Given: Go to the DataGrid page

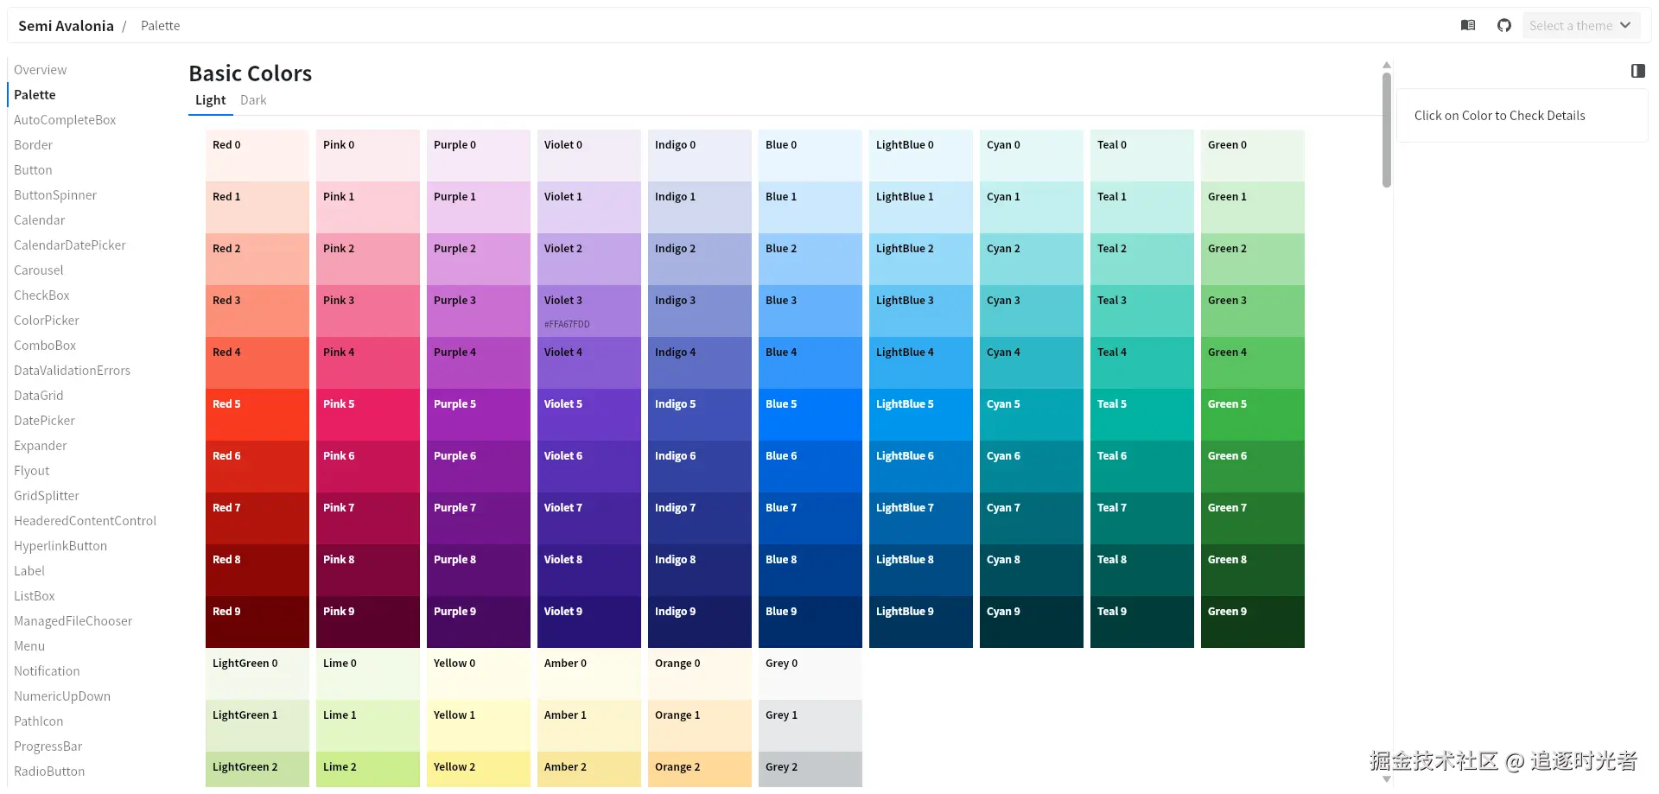Looking at the screenshot, I should click(x=38, y=396).
